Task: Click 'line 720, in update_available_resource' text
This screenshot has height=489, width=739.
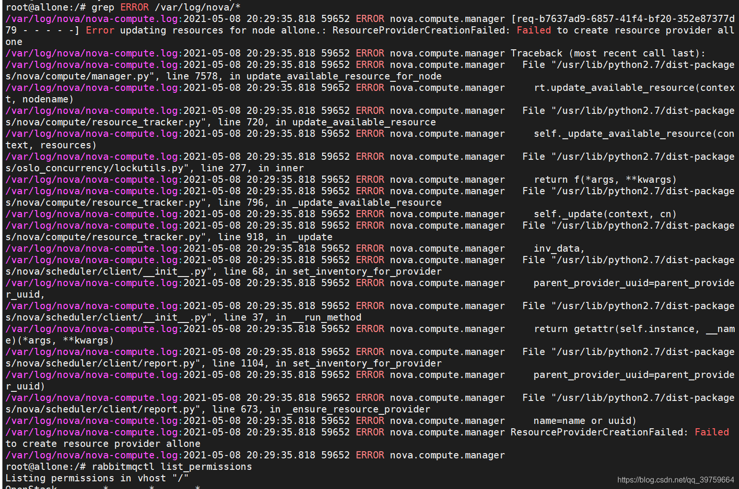Action: 327,122
